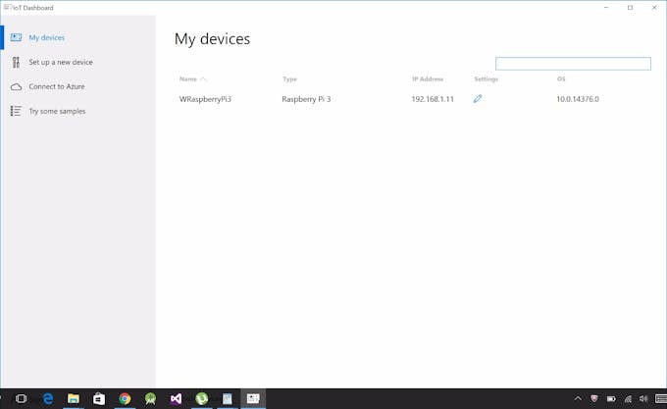Launch Google Chrome from the taskbar
The height and width of the screenshot is (409, 667).
(x=125, y=398)
